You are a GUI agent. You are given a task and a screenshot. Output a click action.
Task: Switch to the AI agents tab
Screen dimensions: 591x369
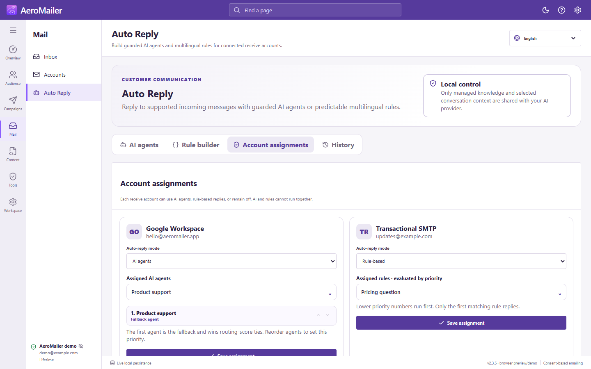139,145
